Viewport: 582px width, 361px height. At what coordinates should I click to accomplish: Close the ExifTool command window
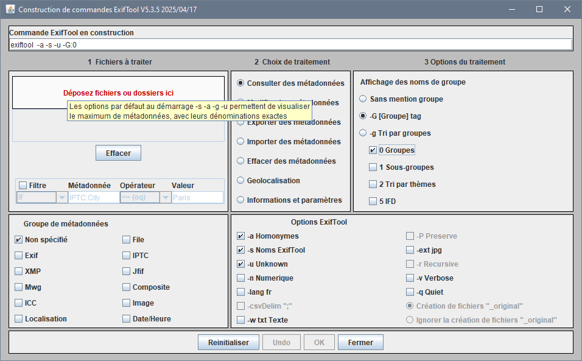pyautogui.click(x=567, y=9)
